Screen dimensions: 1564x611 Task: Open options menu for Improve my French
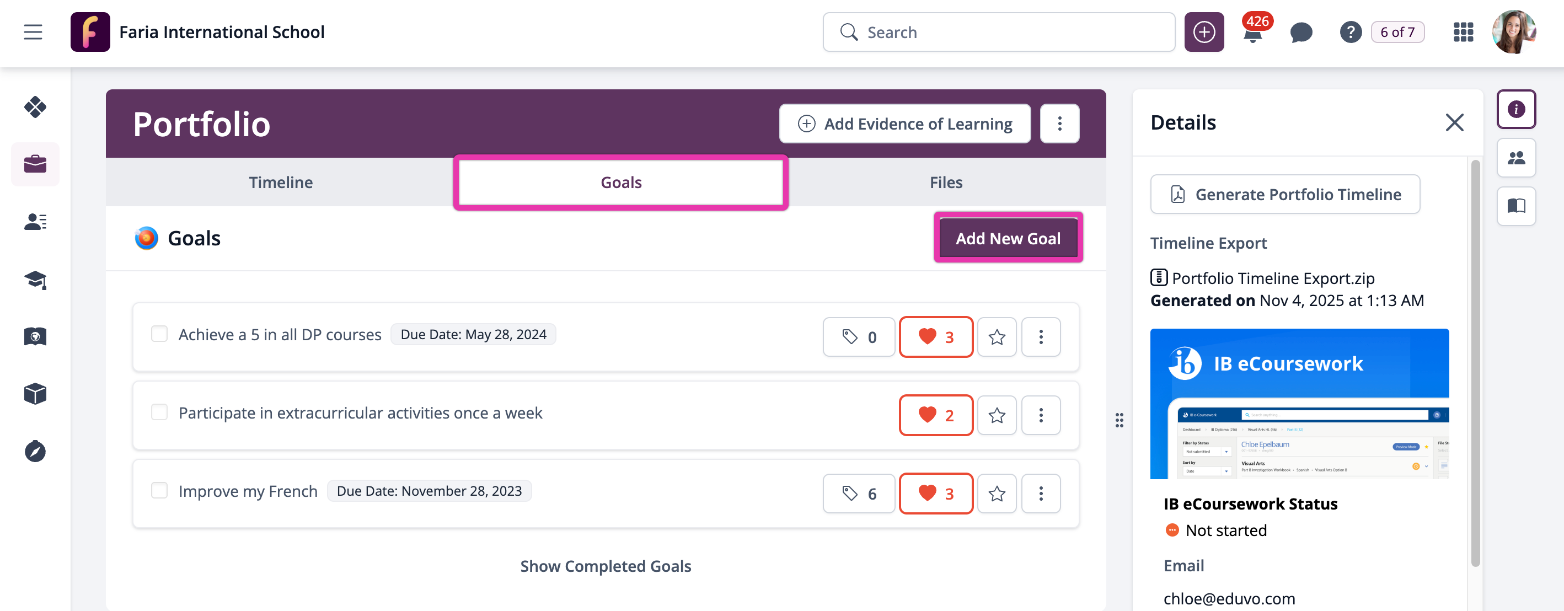pyautogui.click(x=1041, y=494)
